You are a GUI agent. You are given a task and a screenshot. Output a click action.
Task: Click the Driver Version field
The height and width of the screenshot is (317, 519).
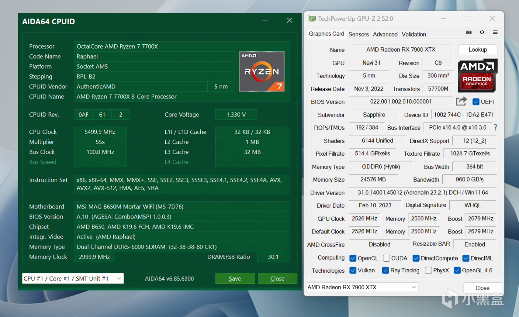coord(423,192)
